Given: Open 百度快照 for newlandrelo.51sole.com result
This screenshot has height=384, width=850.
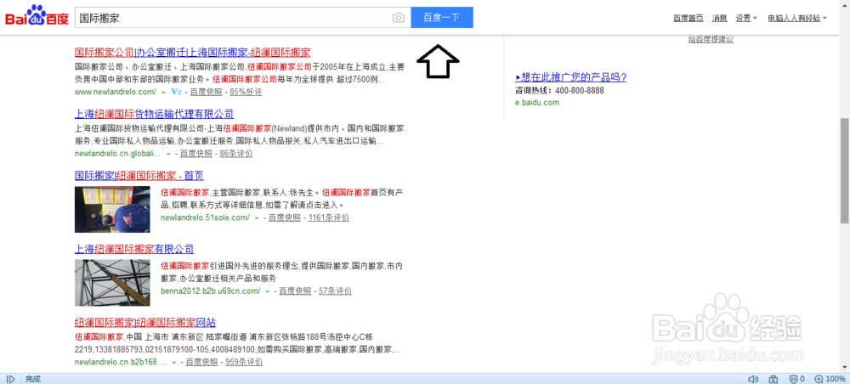Looking at the screenshot, I should coord(285,217).
